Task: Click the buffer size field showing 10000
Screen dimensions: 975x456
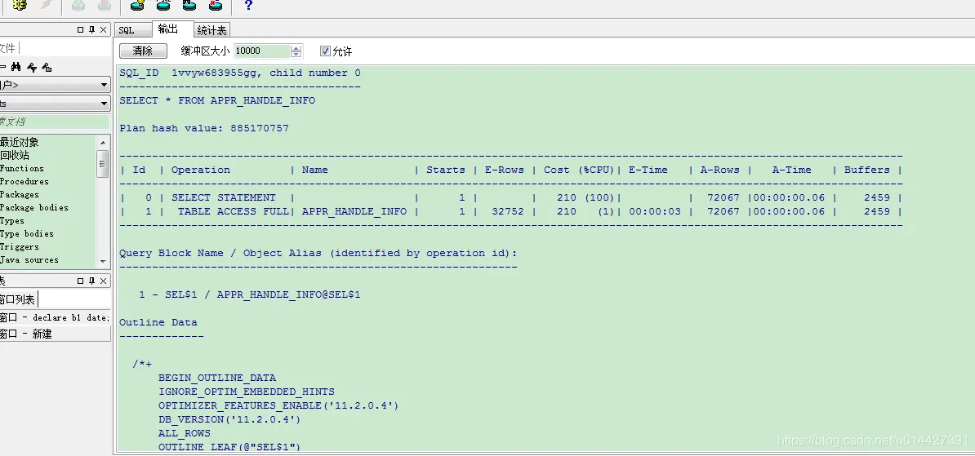Action: coord(262,51)
